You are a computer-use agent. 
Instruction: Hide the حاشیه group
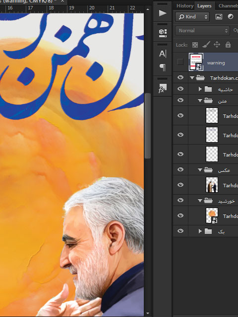click(x=180, y=89)
